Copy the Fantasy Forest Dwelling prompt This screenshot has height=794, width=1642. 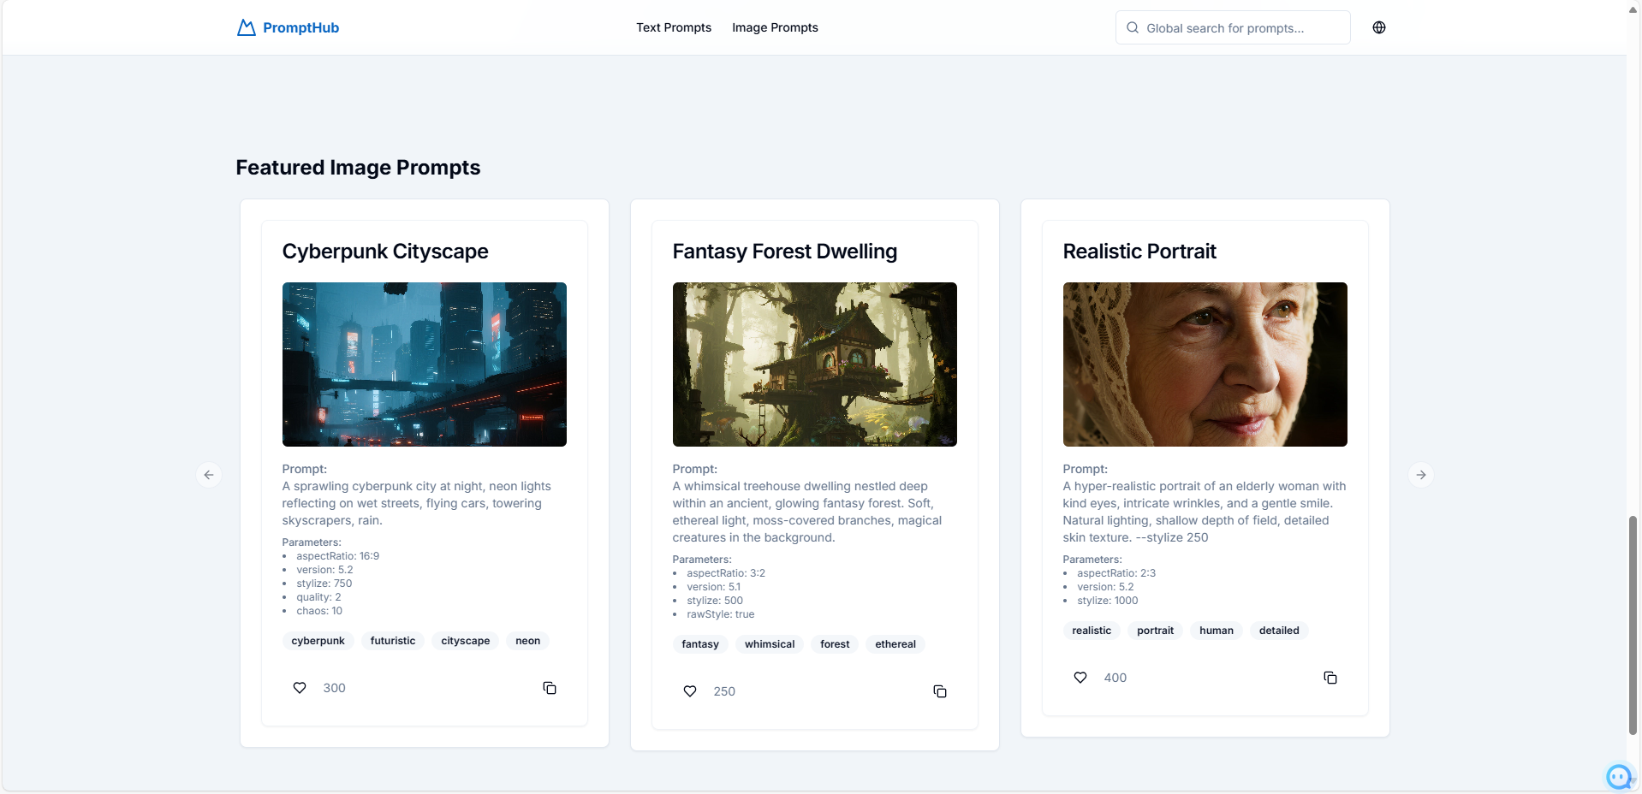point(940,691)
